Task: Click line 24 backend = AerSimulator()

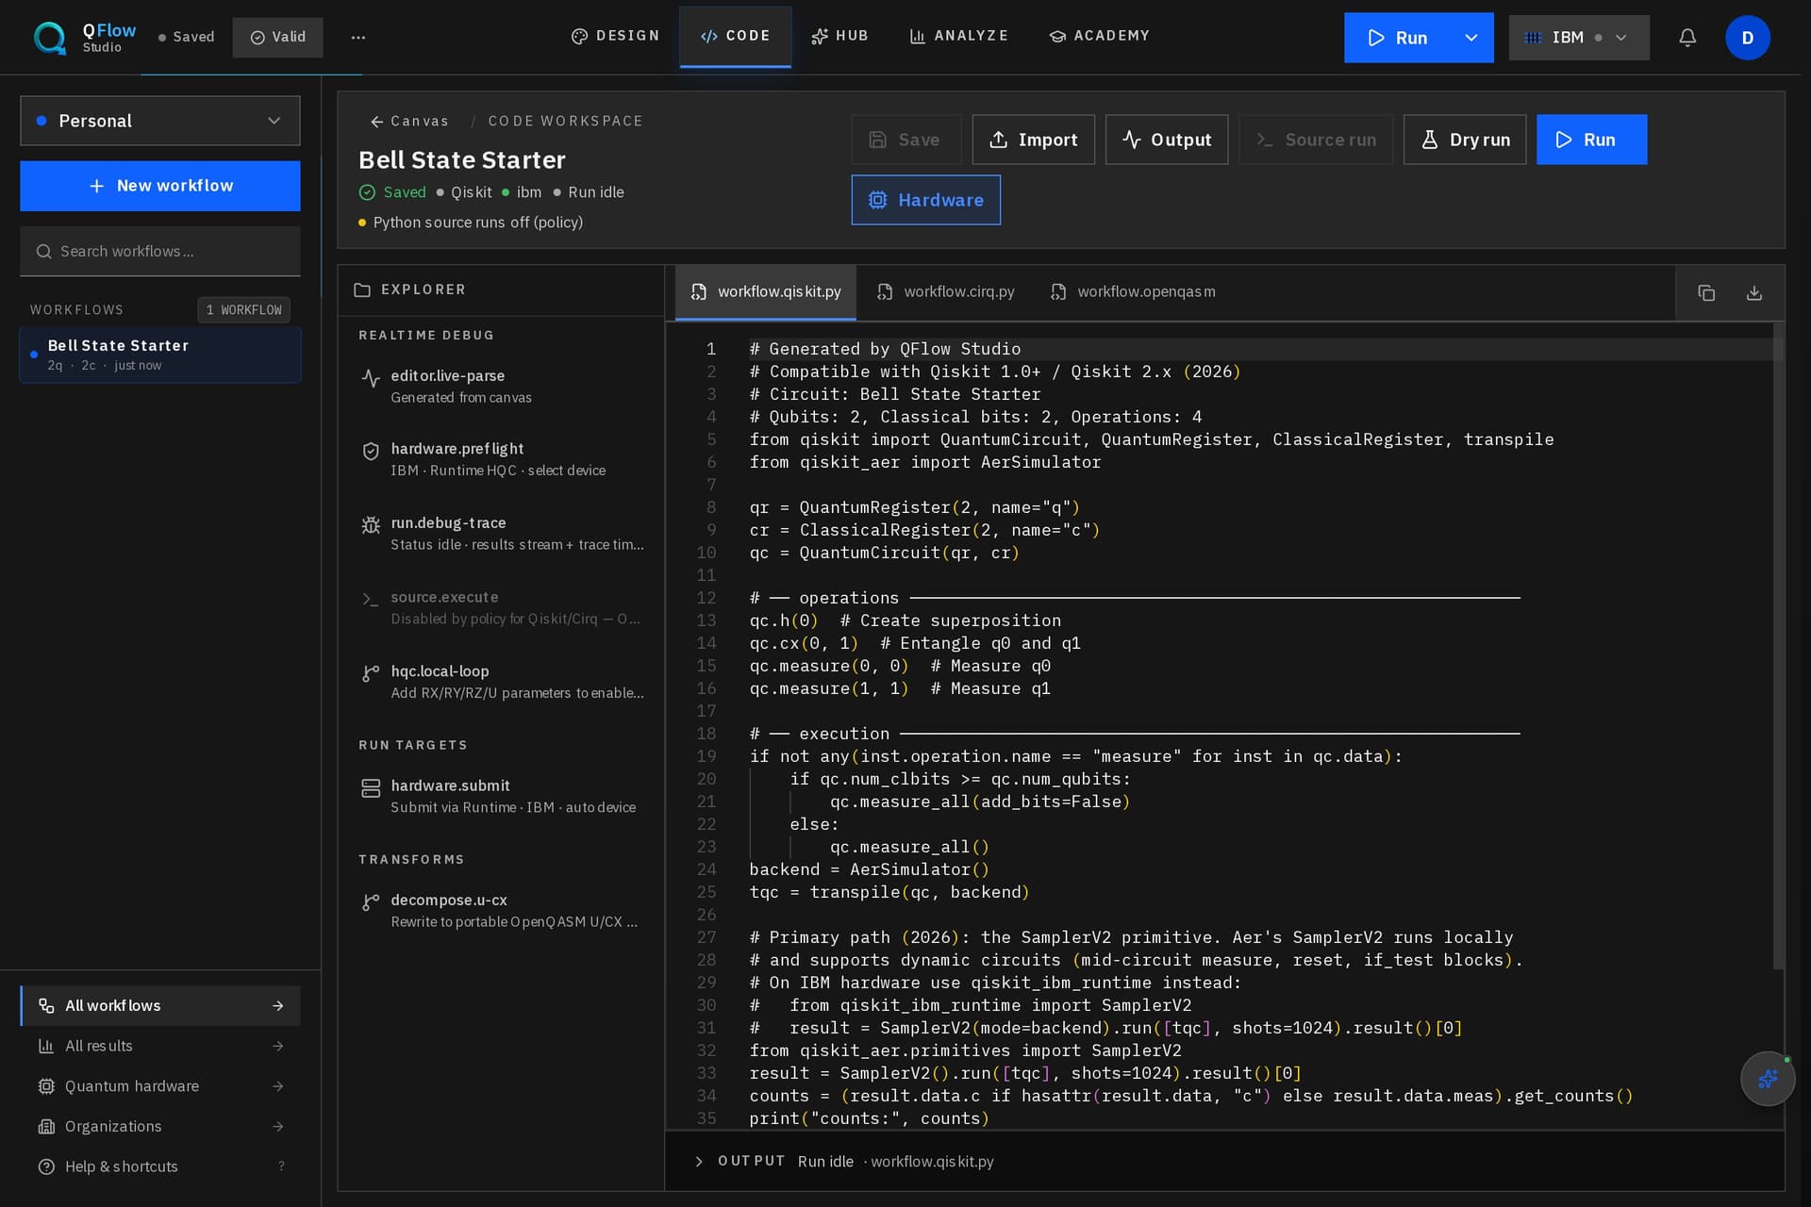Action: click(x=869, y=869)
